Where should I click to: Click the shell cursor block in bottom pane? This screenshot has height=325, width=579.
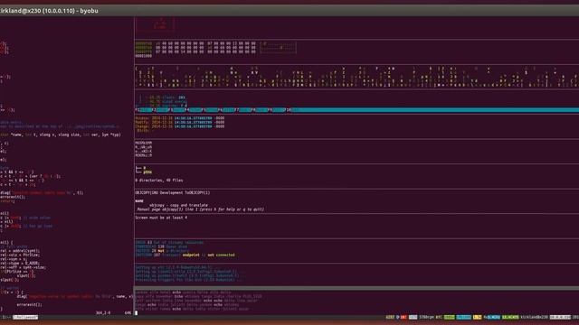pyautogui.click(x=136, y=313)
